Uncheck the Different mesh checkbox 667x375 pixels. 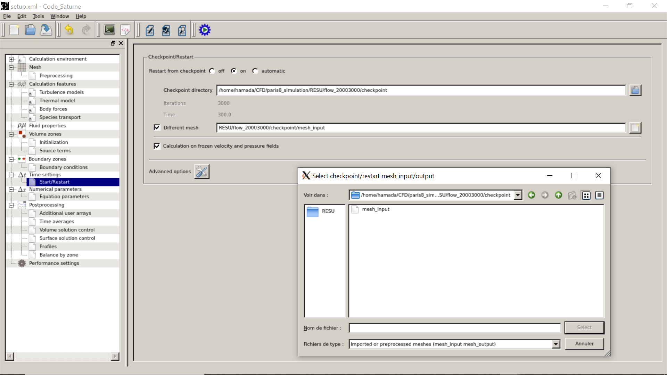tap(157, 127)
